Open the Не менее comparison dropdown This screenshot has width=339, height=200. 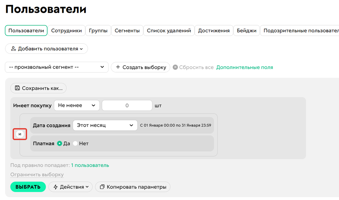point(77,105)
